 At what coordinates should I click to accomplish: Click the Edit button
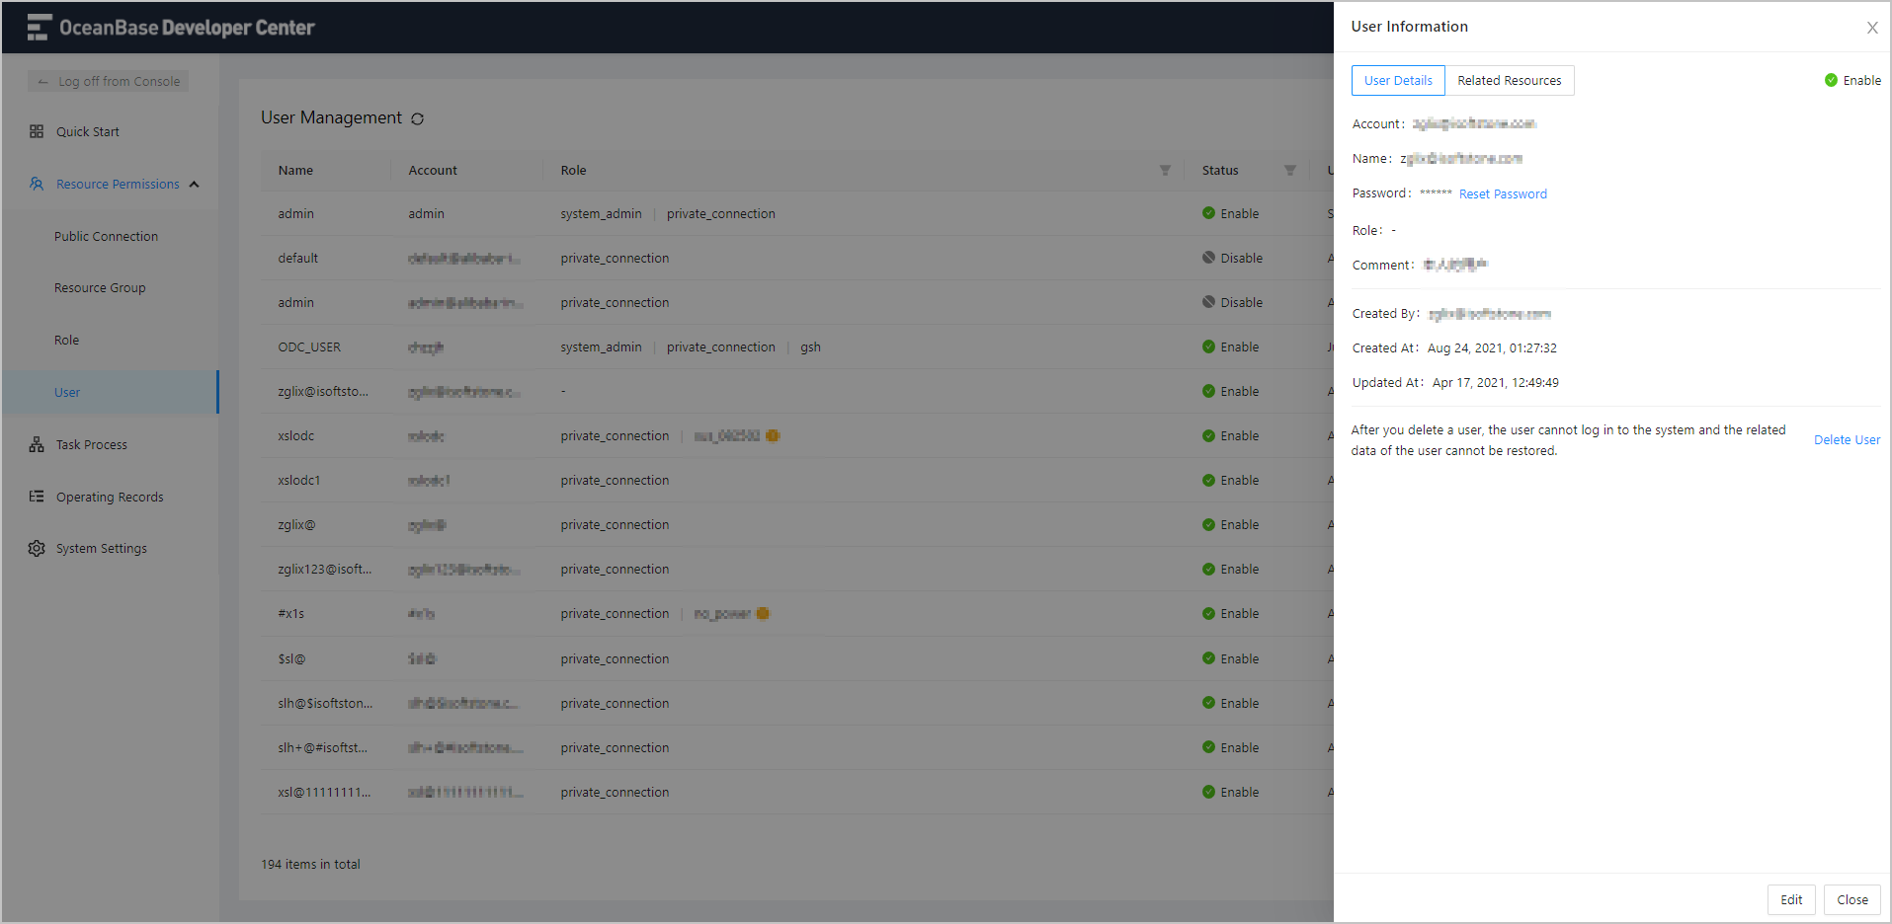click(x=1791, y=899)
